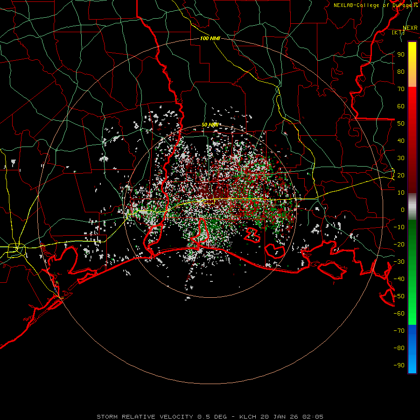Click the 0 value on velocity scale
The width and height of the screenshot is (420, 420).
pyautogui.click(x=403, y=210)
